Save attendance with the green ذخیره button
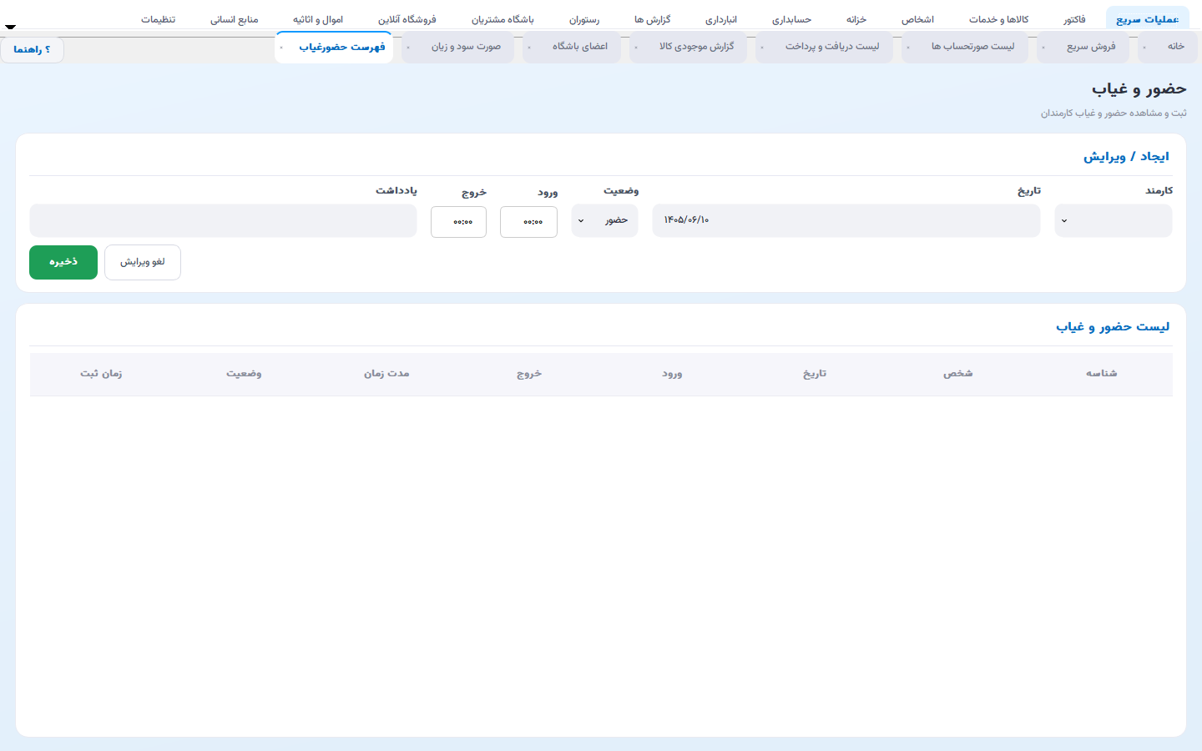 pos(63,262)
